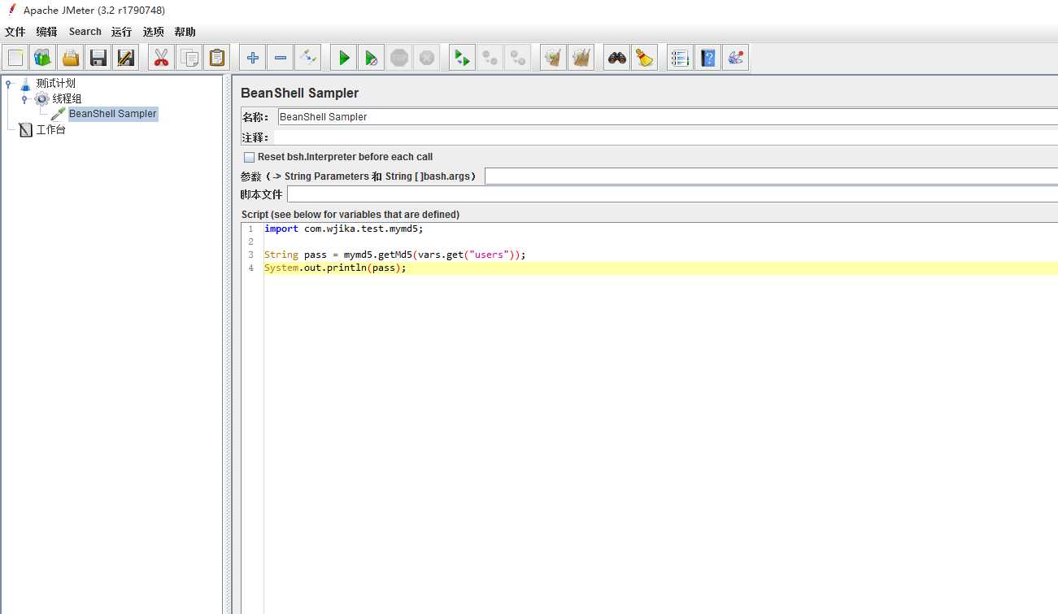The width and height of the screenshot is (1058, 614).
Task: Select 线程组 in the tree
Action: click(x=67, y=98)
